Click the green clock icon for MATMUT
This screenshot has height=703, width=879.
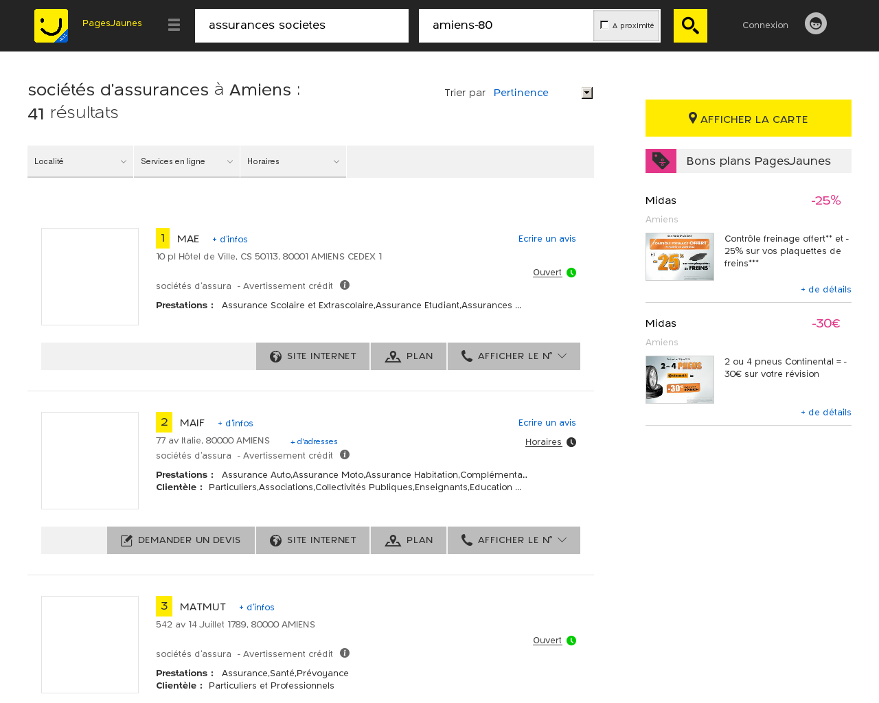pos(571,641)
